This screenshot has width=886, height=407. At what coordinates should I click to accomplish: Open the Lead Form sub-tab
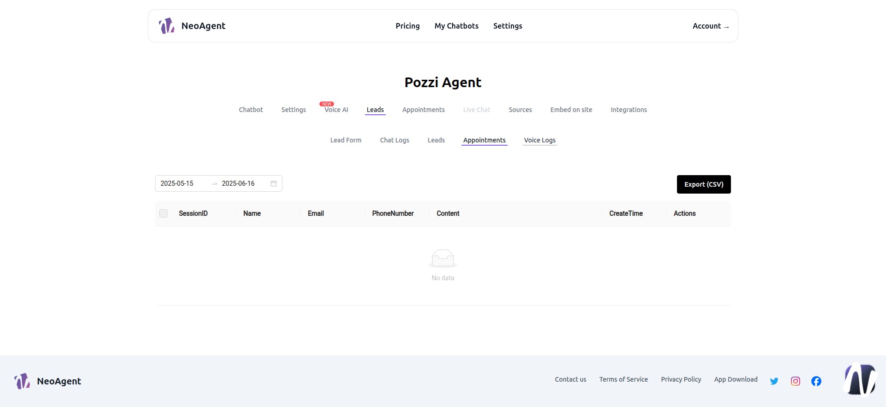click(x=346, y=140)
